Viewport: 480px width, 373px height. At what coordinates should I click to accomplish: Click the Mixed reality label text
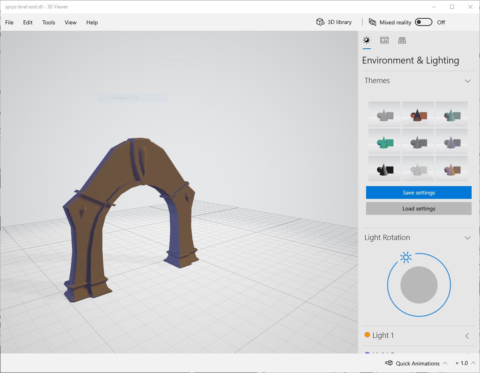coord(395,22)
